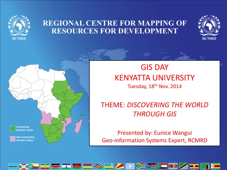Screen dimensions: 227x170
Task: Click the Ethiopia flag
Action: point(45,167)
